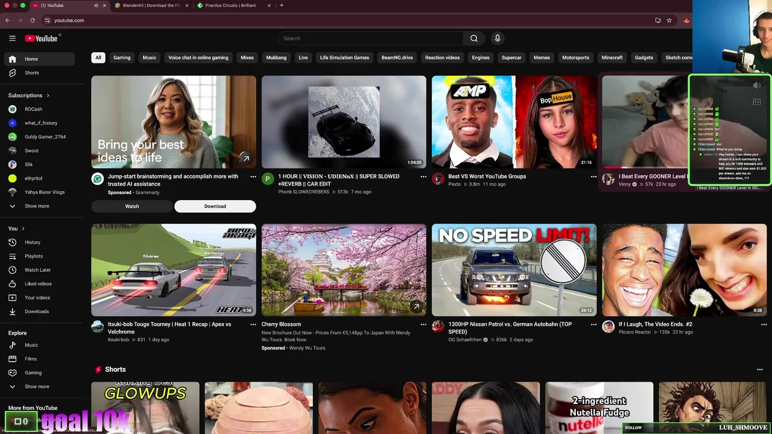Open more options for Best VS Worst YouTube Groups
The height and width of the screenshot is (434, 772).
coord(593,177)
